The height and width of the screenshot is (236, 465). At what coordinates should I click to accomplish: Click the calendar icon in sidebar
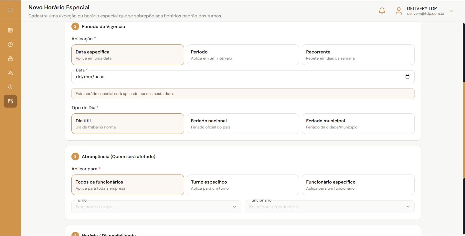[10, 30]
